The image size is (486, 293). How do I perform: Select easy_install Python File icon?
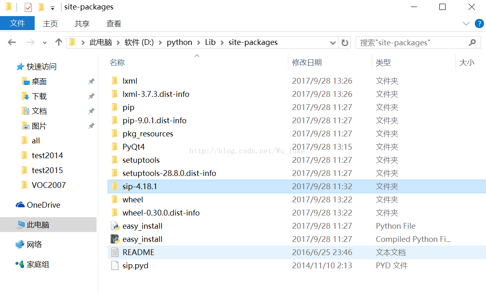[x=115, y=226]
